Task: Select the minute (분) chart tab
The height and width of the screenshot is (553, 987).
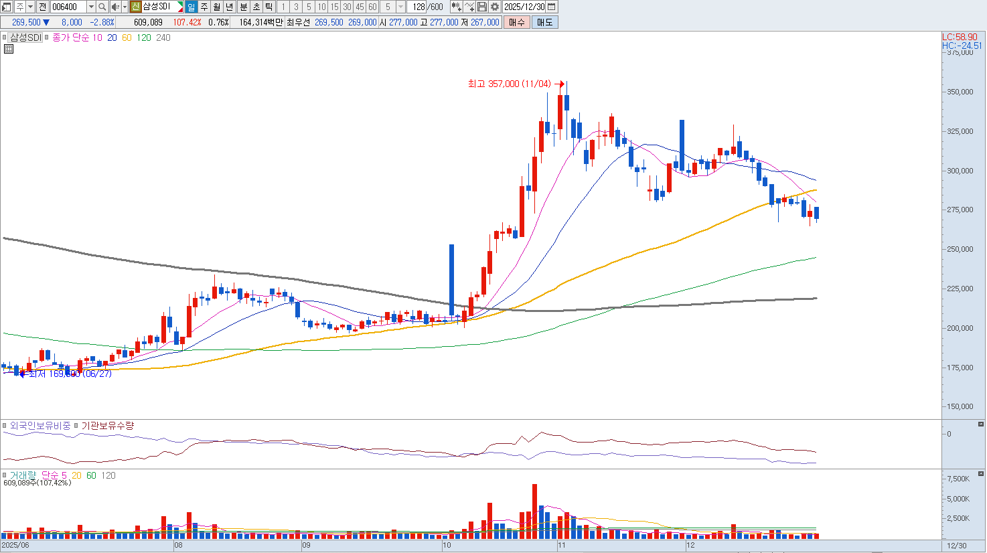Action: 244,7
